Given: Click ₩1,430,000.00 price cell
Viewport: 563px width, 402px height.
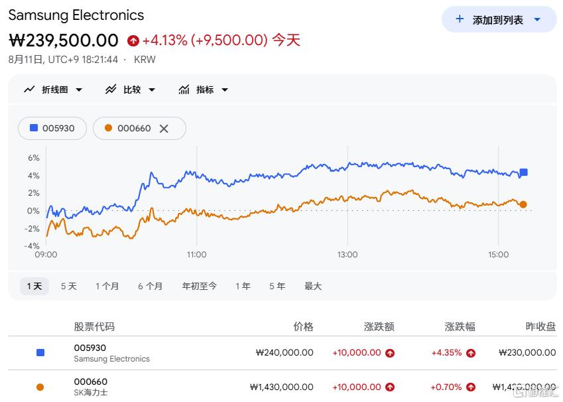Looking at the screenshot, I should 282,387.
